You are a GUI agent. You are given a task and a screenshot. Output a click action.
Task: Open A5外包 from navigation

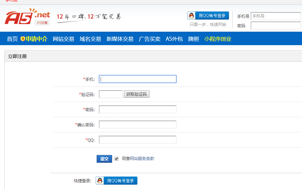[174, 39]
